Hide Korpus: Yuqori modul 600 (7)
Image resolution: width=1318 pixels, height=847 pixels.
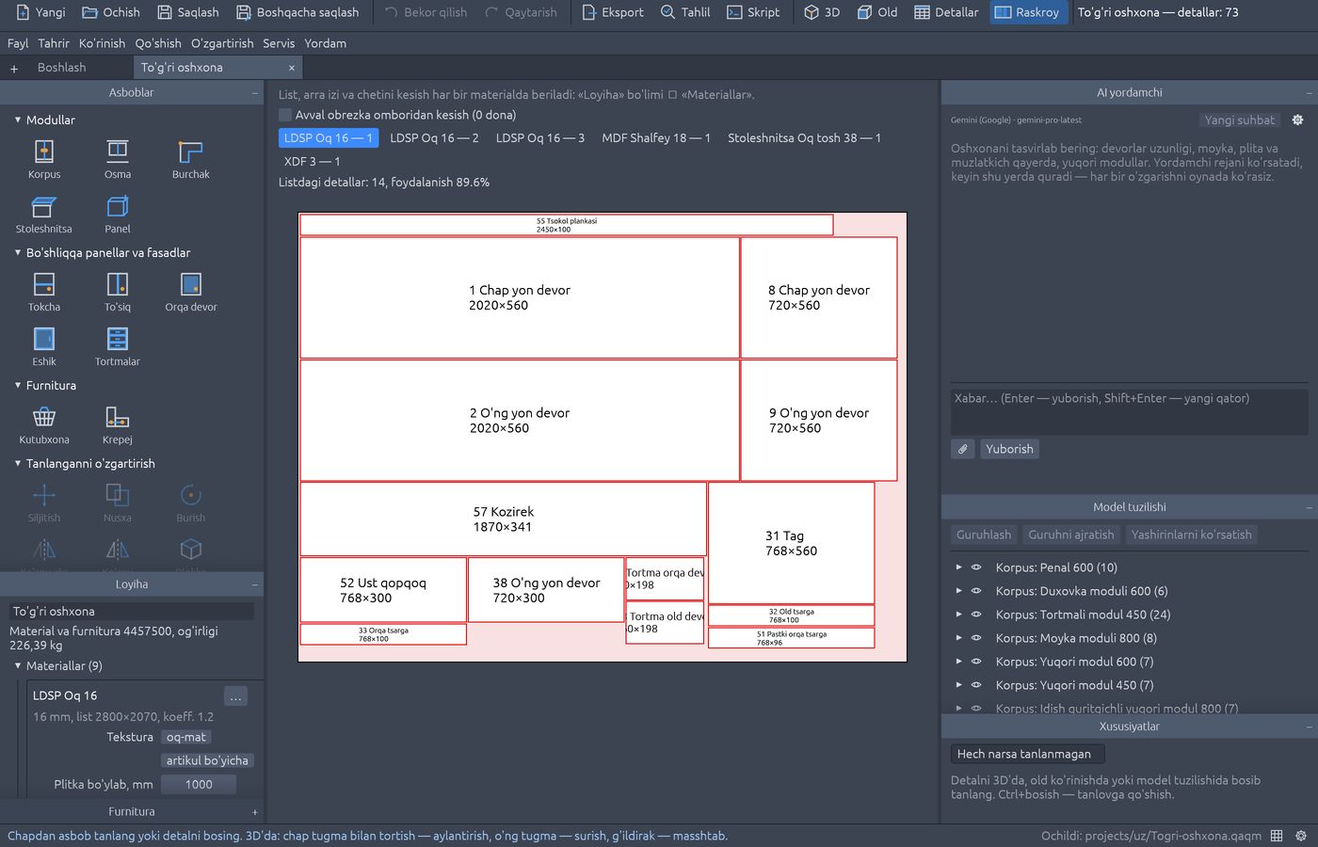tap(976, 662)
